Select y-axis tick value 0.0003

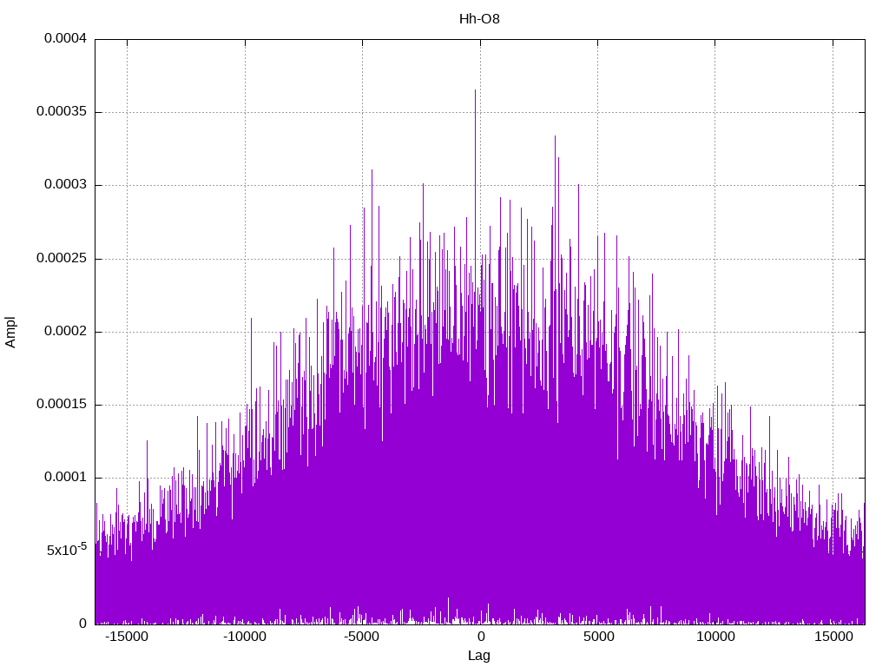[x=66, y=184]
